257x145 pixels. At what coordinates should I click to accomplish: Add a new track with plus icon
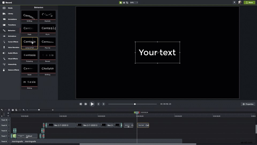[x=8, y=113]
